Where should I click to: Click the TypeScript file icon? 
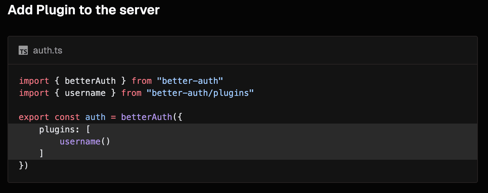(x=23, y=51)
